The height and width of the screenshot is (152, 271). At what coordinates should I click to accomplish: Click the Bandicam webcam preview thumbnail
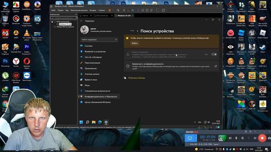(x=223, y=138)
